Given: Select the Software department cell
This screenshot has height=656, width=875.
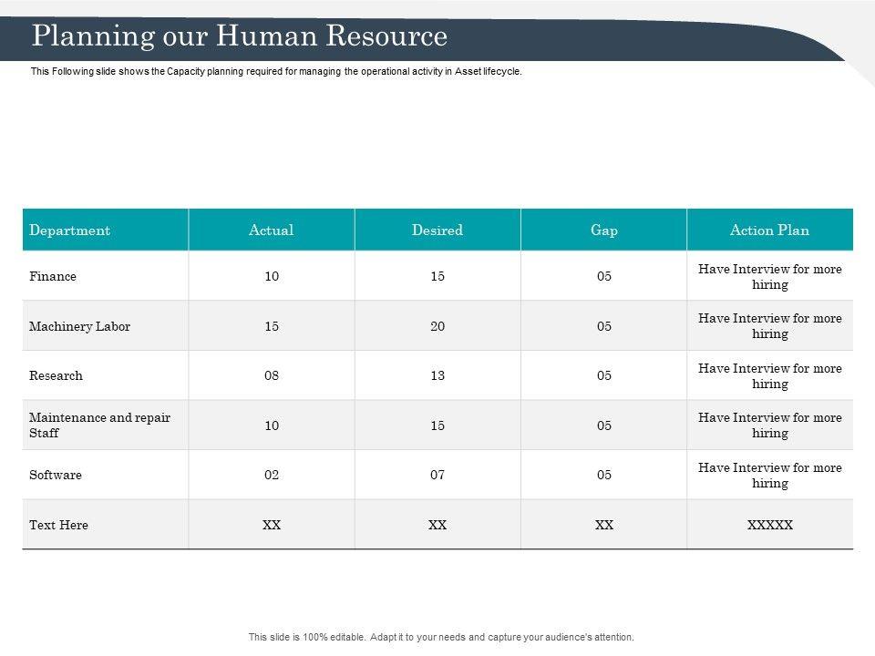Looking at the screenshot, I should click(x=56, y=475).
